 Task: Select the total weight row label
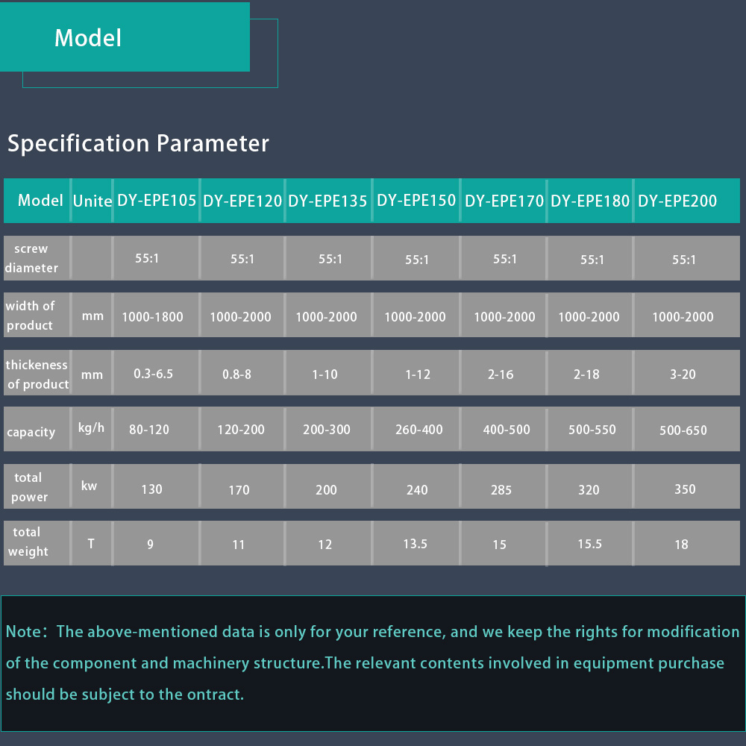pyautogui.click(x=28, y=542)
